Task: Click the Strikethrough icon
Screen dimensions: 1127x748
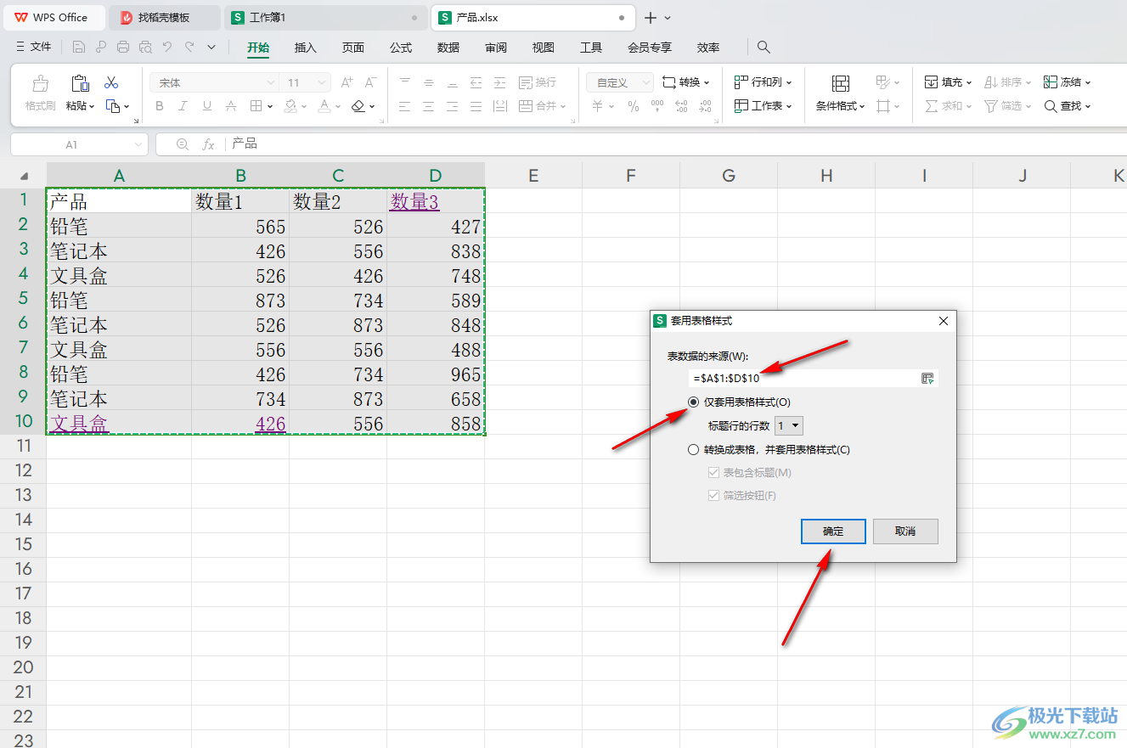Action: (230, 106)
